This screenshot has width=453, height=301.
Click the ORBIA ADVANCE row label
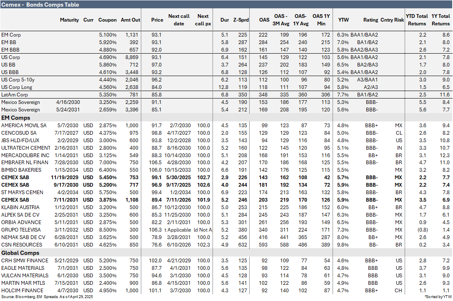tap(21, 222)
